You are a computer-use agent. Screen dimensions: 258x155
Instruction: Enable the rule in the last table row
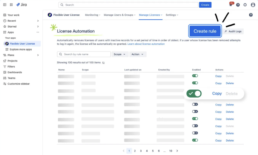195,140
